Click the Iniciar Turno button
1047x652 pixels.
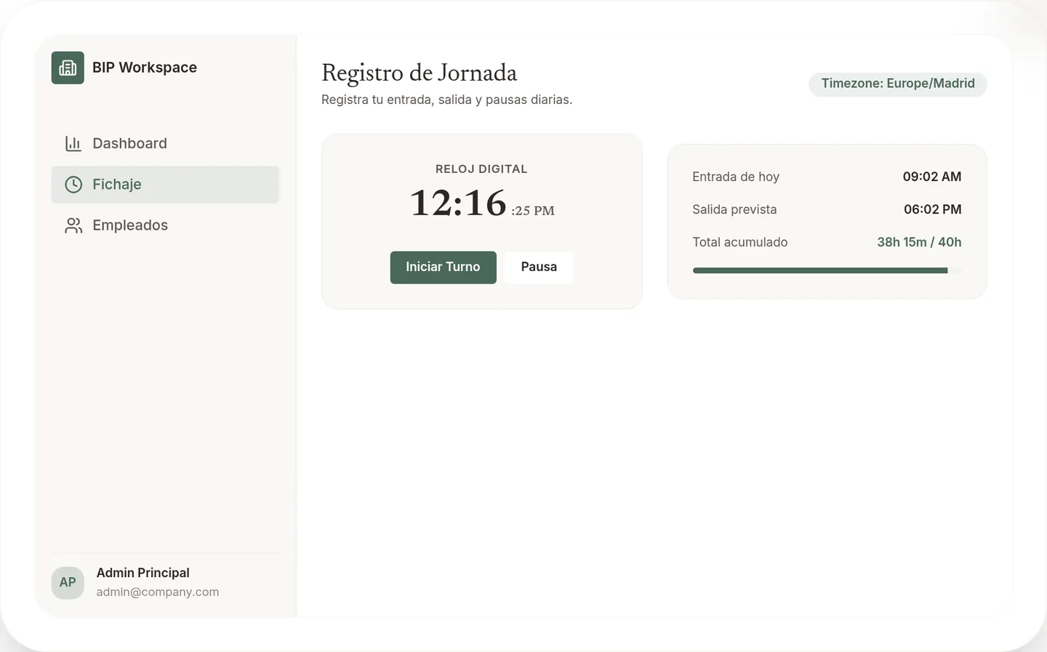443,267
